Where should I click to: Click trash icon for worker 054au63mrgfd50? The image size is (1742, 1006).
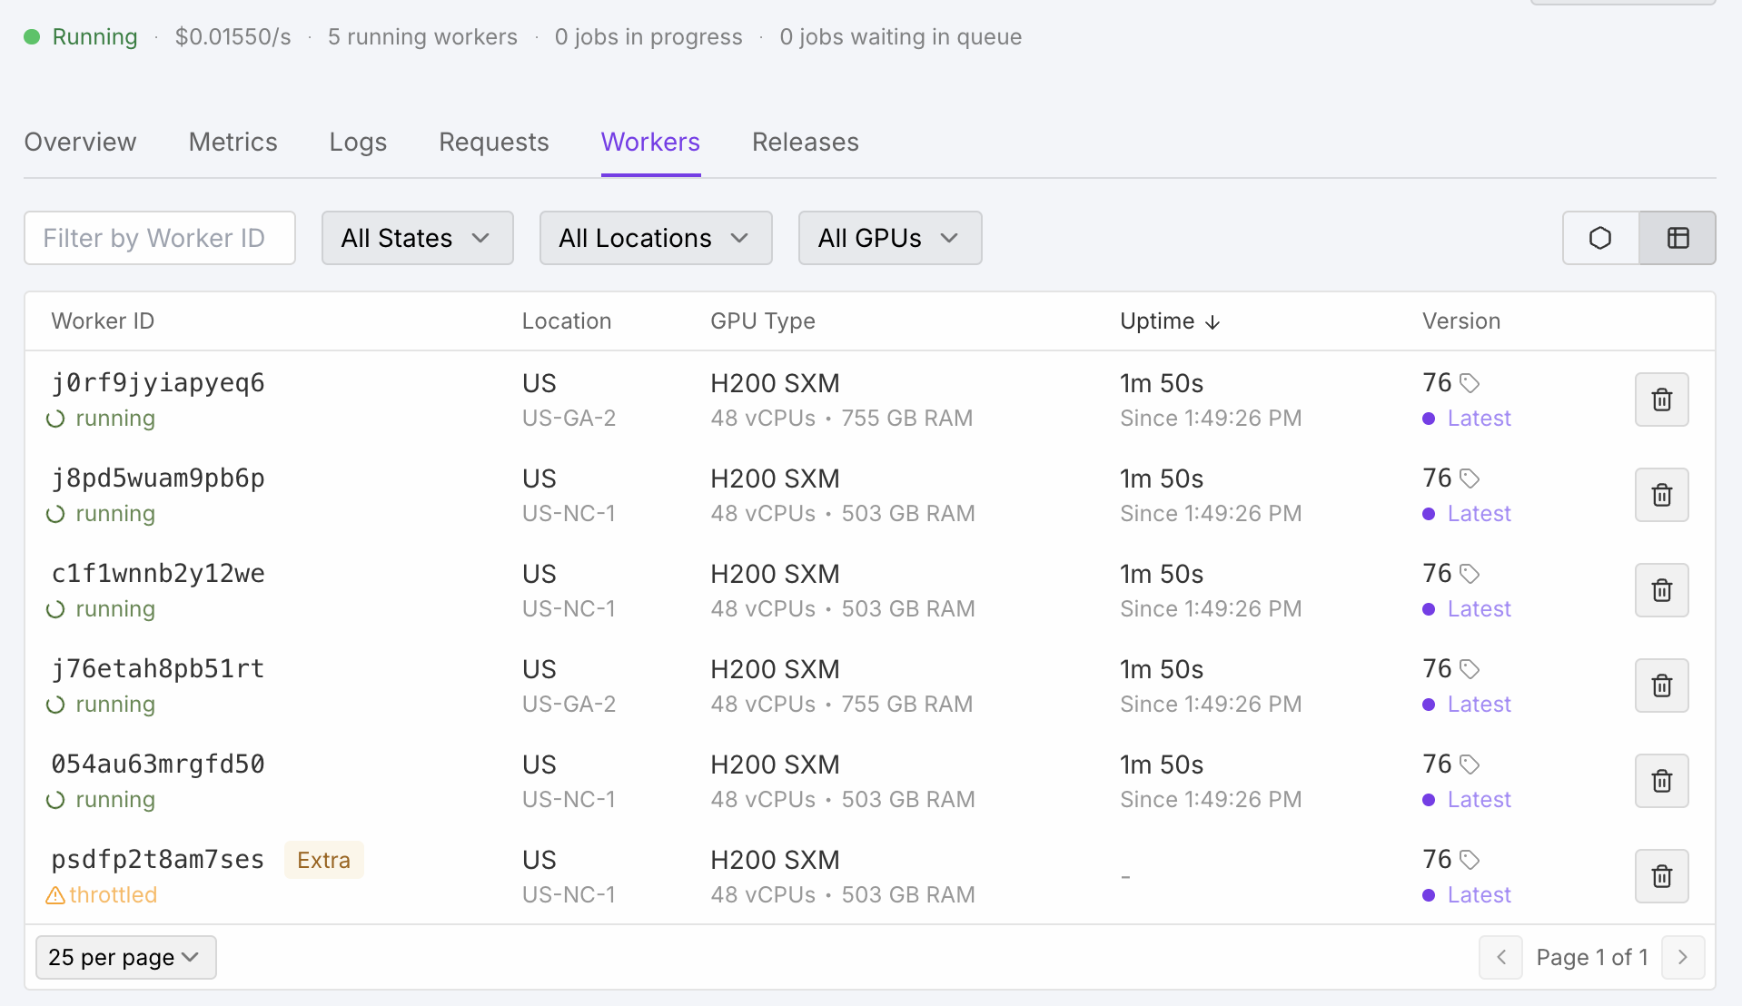pyautogui.click(x=1661, y=781)
